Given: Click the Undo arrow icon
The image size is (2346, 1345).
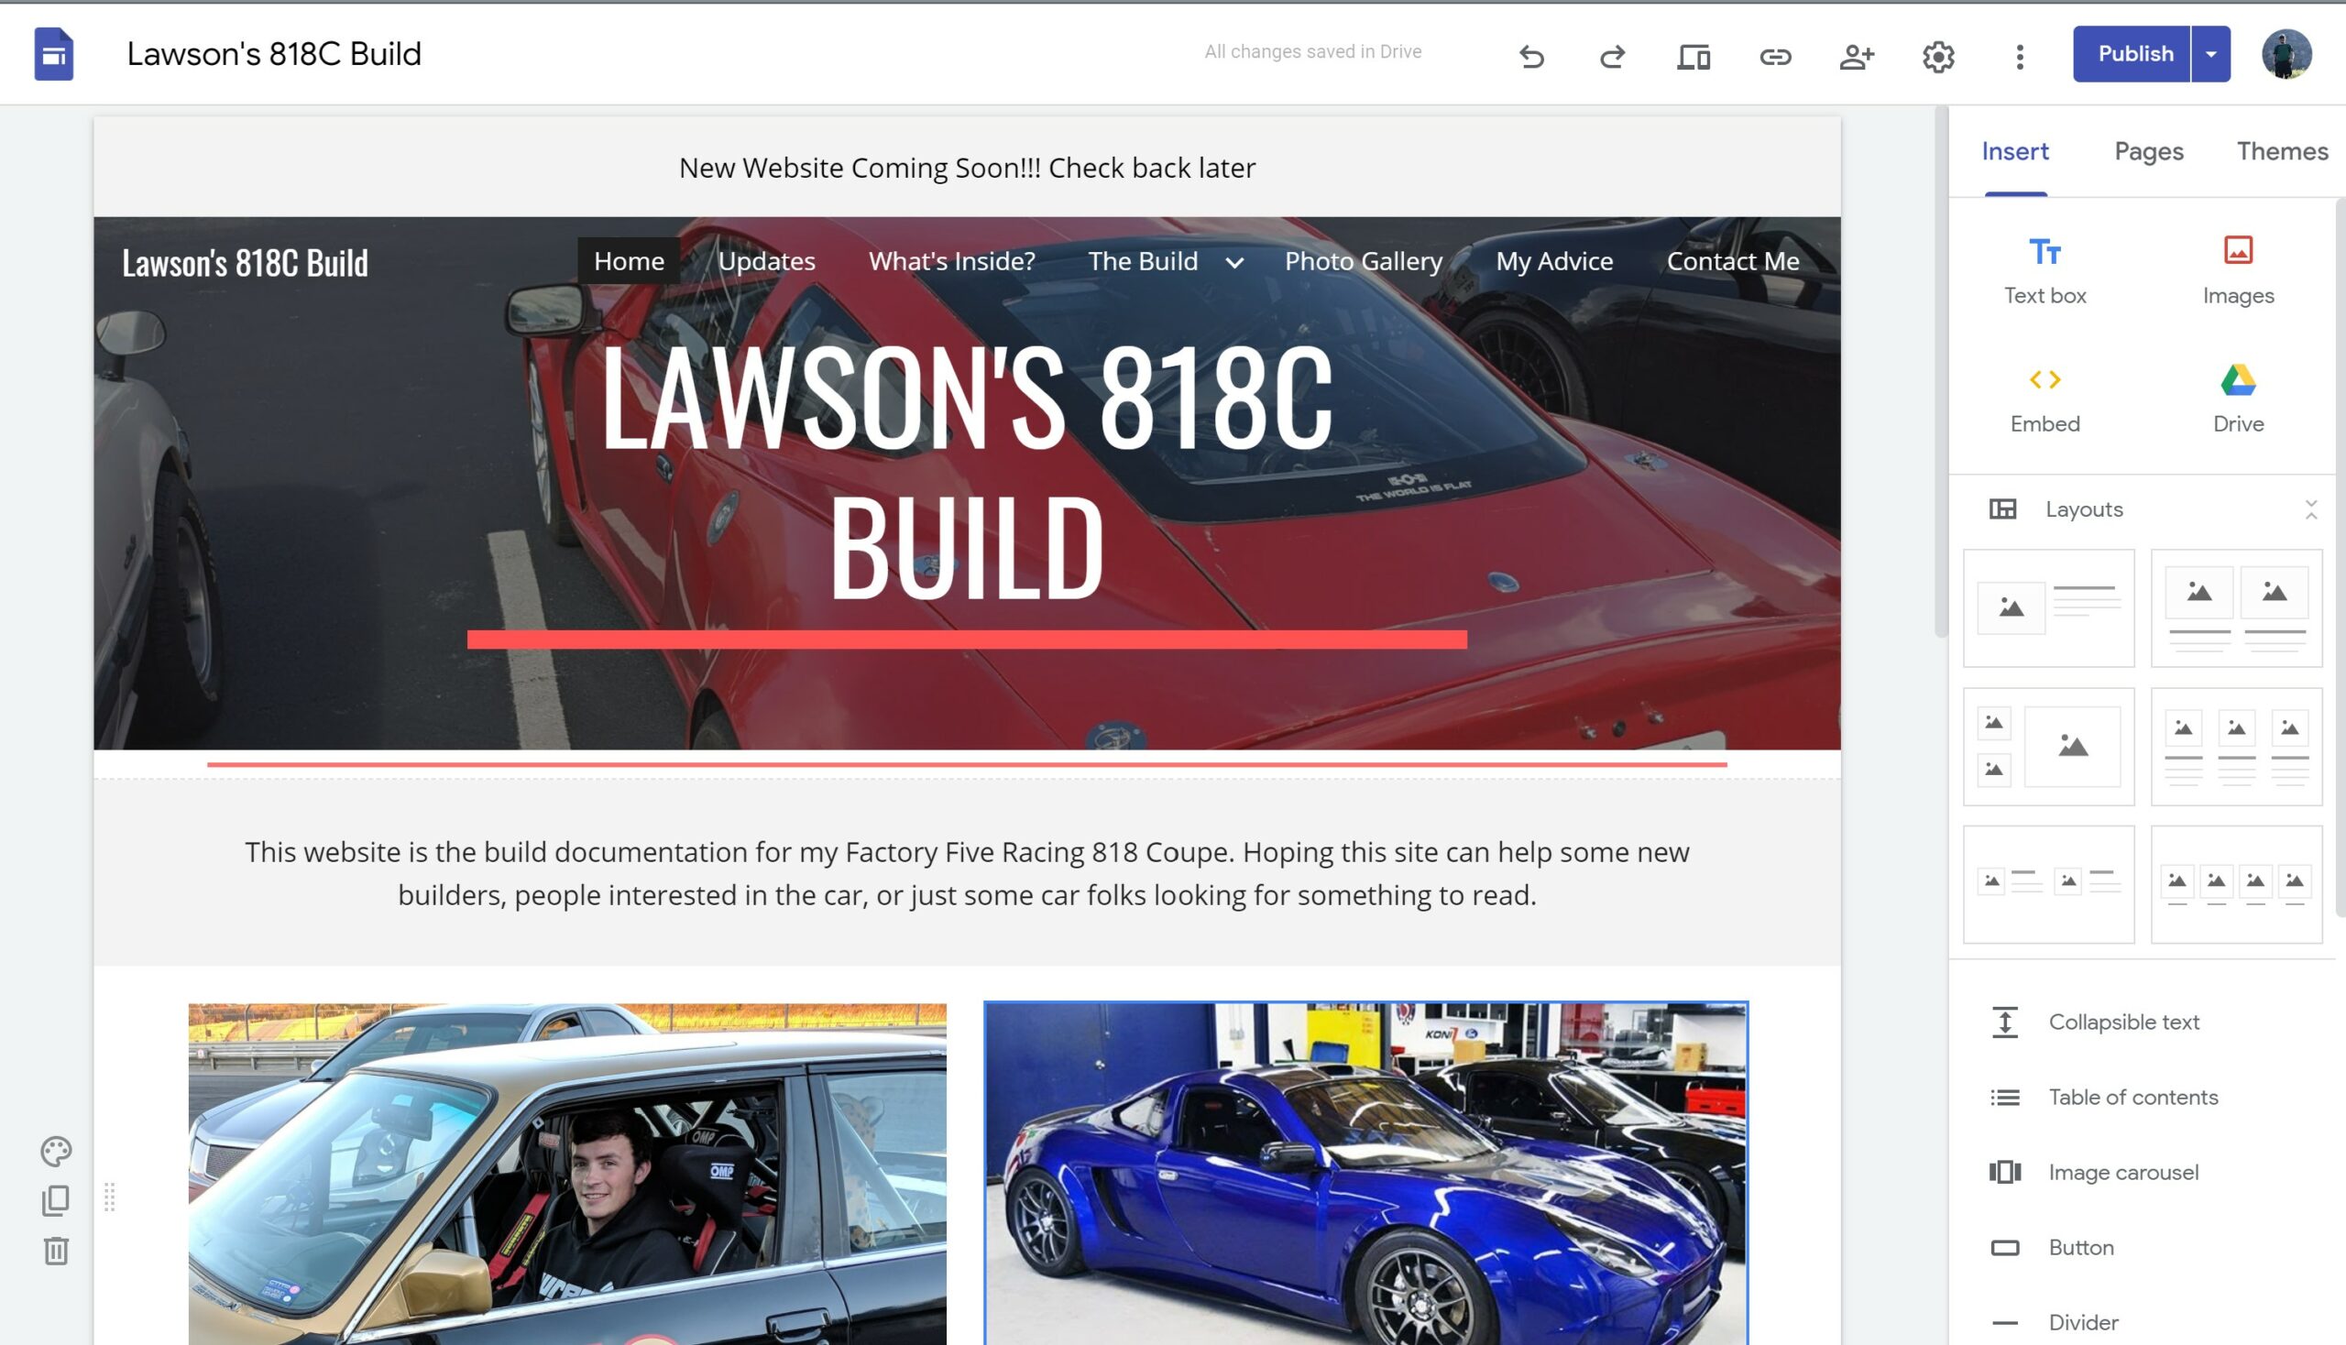Looking at the screenshot, I should 1530,55.
